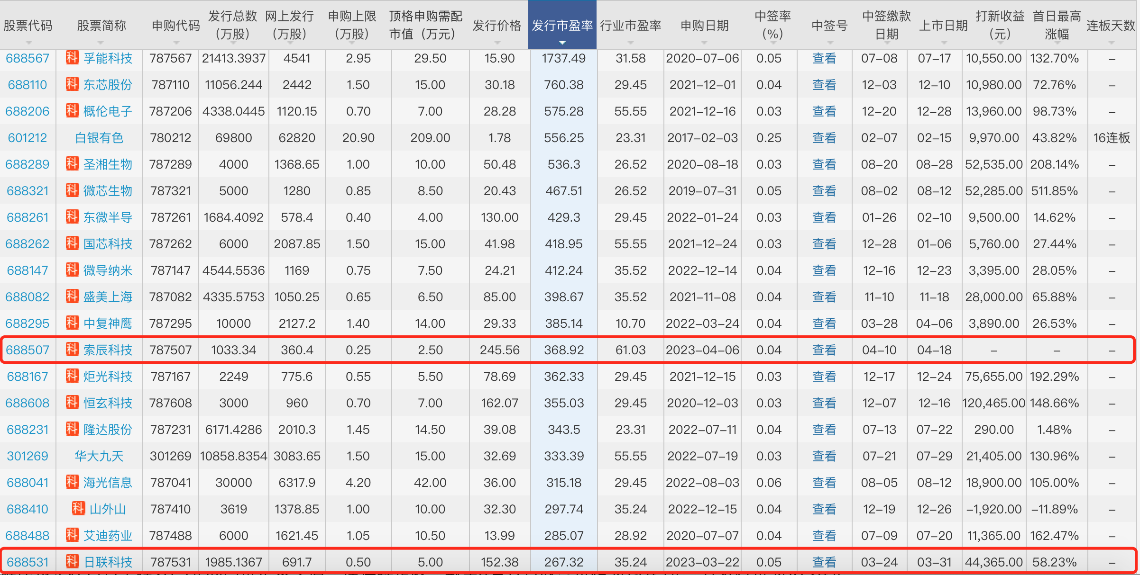Viewport: 1140px width, 575px height.
Task: Sort by 首日最高涨幅 column header
Action: pos(1057,25)
